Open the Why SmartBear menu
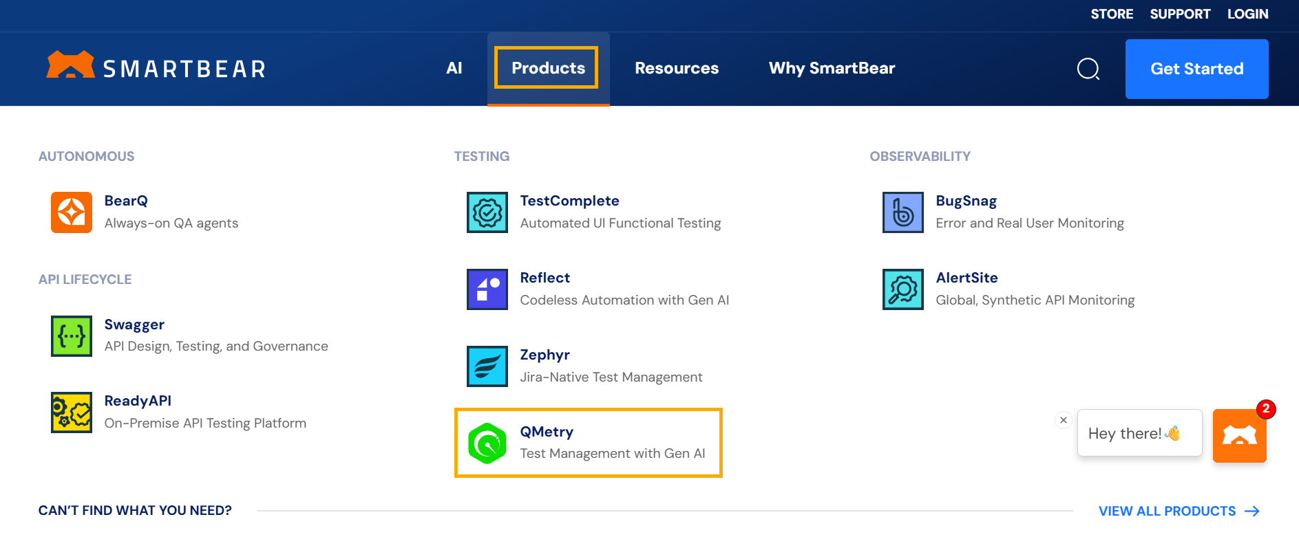The width and height of the screenshot is (1299, 539). pos(832,68)
